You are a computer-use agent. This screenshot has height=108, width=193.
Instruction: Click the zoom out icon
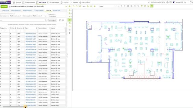pyautogui.click(x=80, y=6)
